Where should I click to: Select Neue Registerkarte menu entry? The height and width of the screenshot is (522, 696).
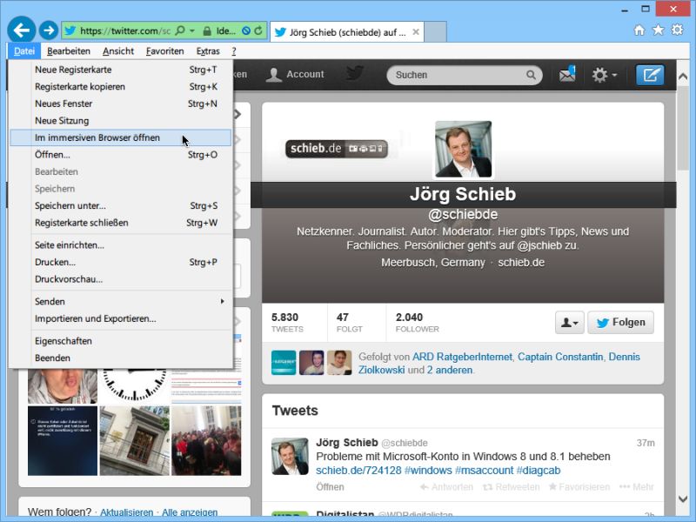[121, 70]
